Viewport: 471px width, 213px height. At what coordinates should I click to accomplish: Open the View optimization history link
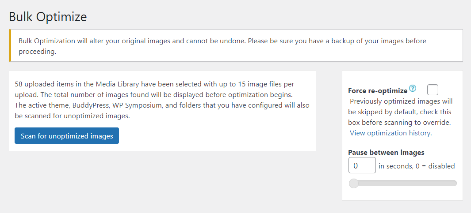tap(391, 133)
